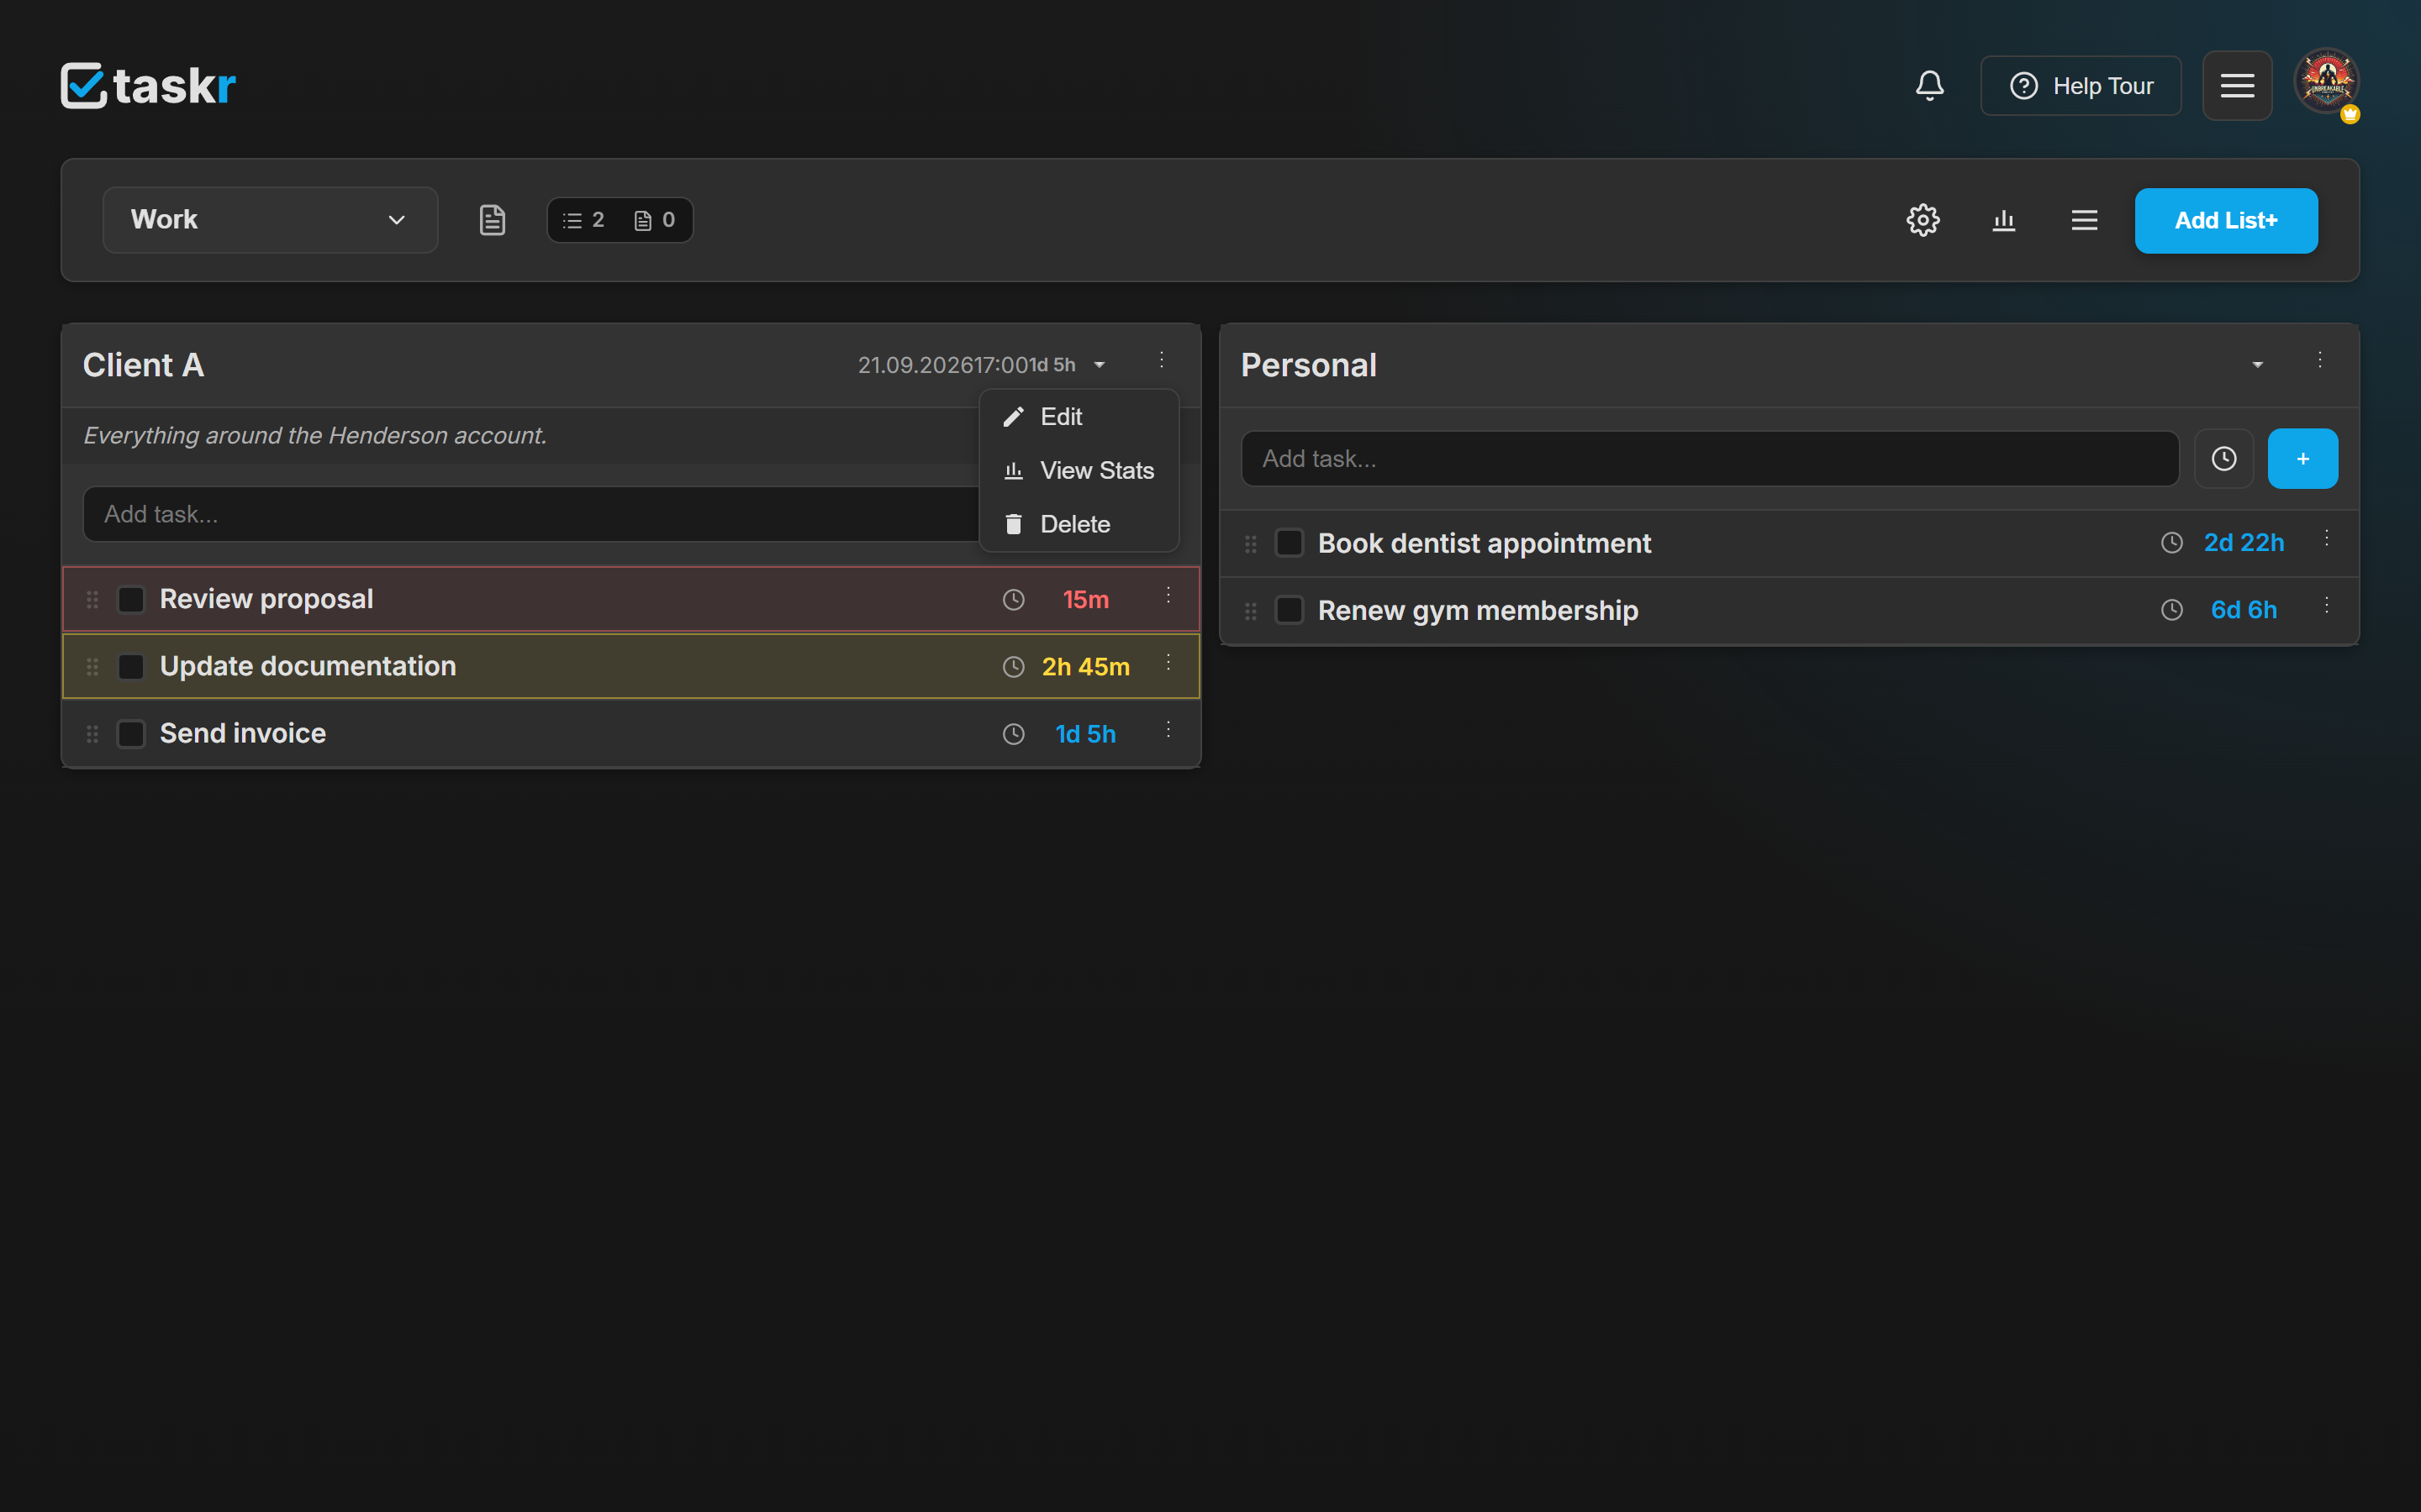Open options for Update documentation task

(x=1168, y=663)
